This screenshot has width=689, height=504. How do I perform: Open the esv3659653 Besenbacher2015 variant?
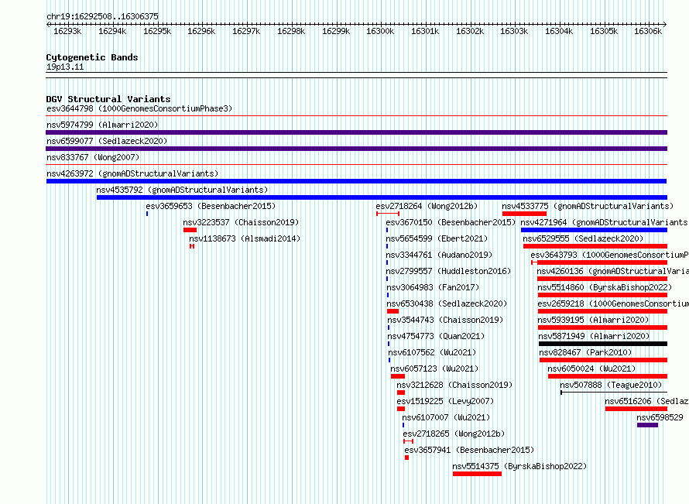[x=211, y=206]
